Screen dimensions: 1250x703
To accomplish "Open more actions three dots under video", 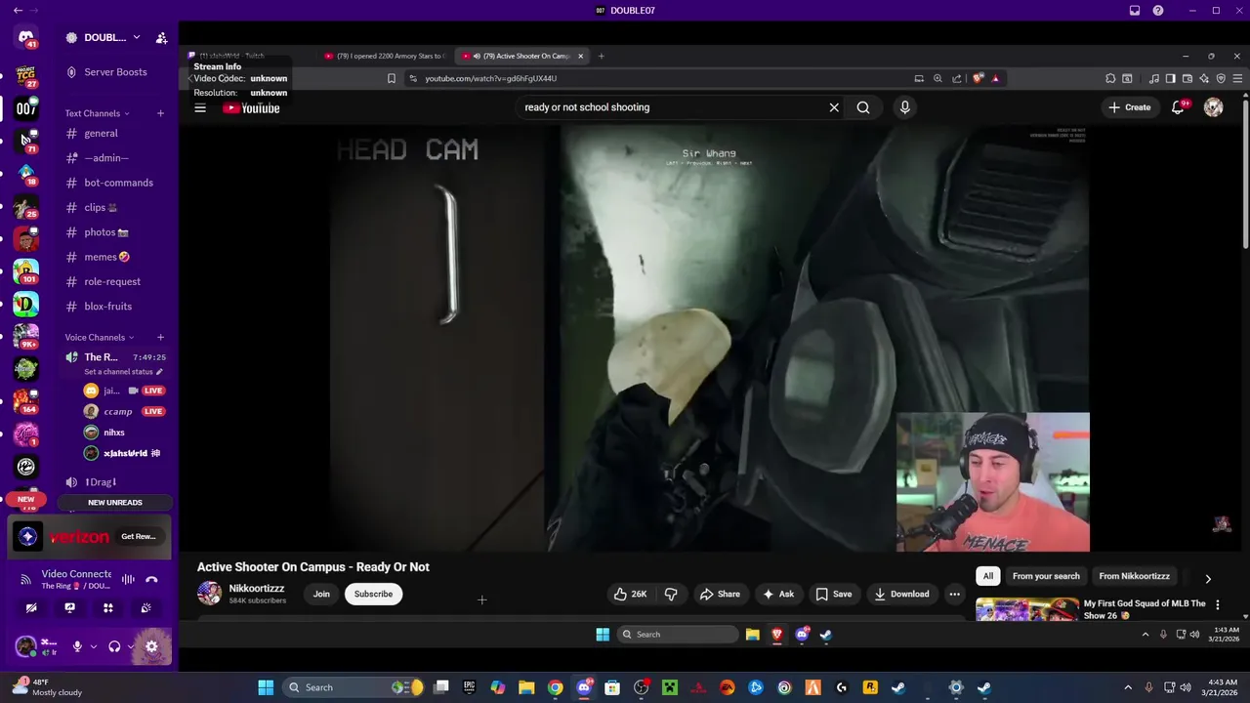I will pyautogui.click(x=954, y=594).
